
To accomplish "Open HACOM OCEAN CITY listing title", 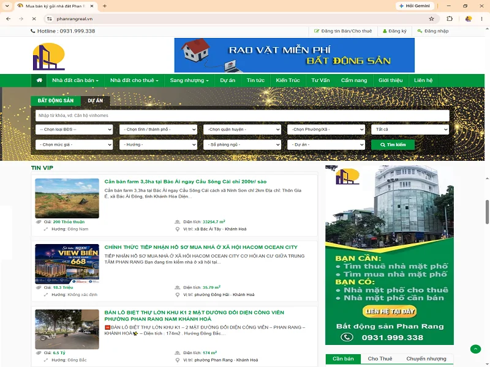I will pos(201,247).
